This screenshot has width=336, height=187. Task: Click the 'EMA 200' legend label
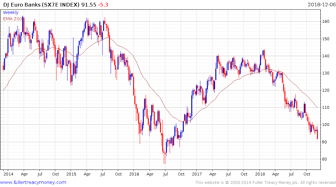tap(13, 19)
